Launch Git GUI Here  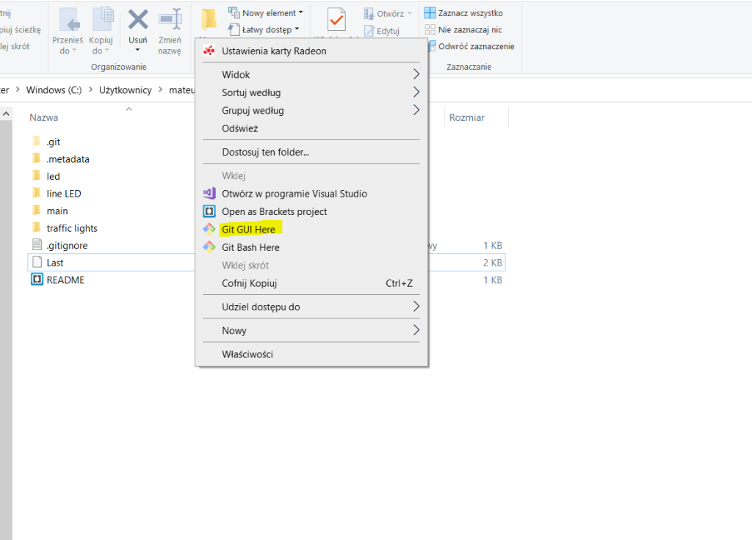click(x=248, y=230)
